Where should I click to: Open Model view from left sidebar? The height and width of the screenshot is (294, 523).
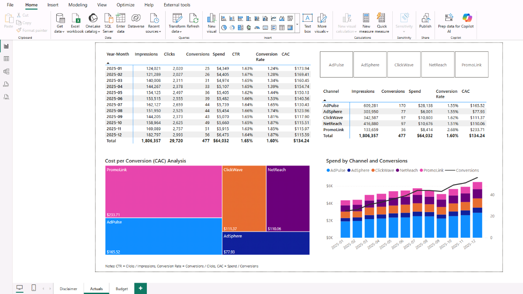pos(7,71)
